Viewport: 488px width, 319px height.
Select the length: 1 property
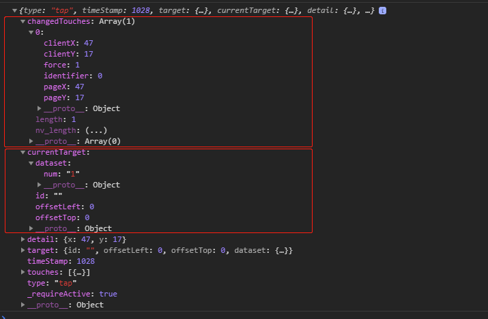click(x=56, y=119)
